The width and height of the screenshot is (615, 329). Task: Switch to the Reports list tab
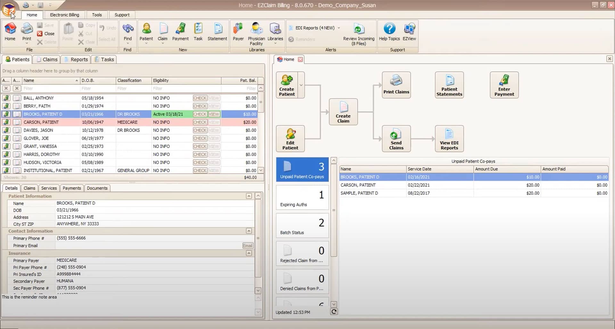point(76,59)
